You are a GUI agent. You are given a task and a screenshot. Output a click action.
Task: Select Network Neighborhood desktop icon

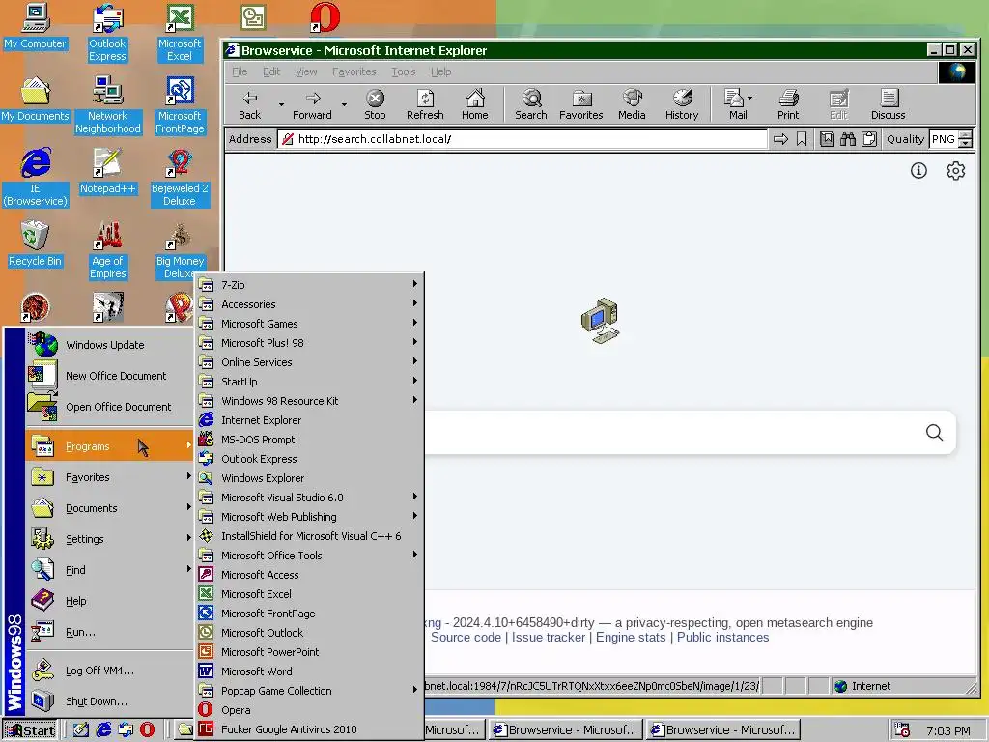pos(108,104)
